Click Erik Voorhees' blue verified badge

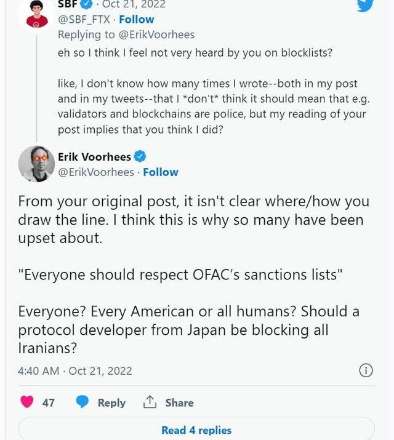tap(140, 156)
